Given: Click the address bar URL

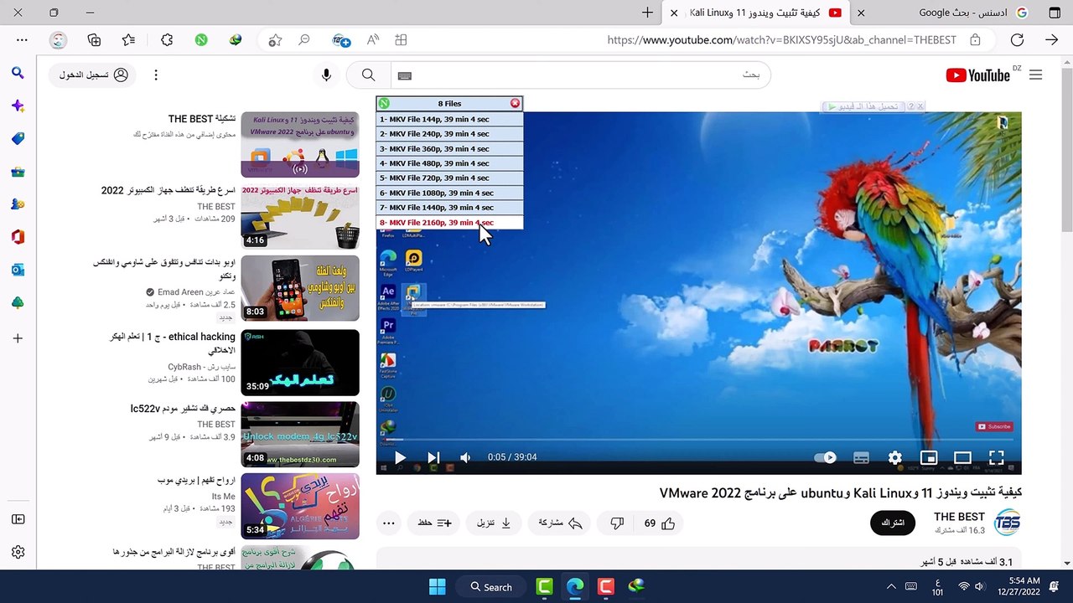Looking at the screenshot, I should tap(781, 40).
